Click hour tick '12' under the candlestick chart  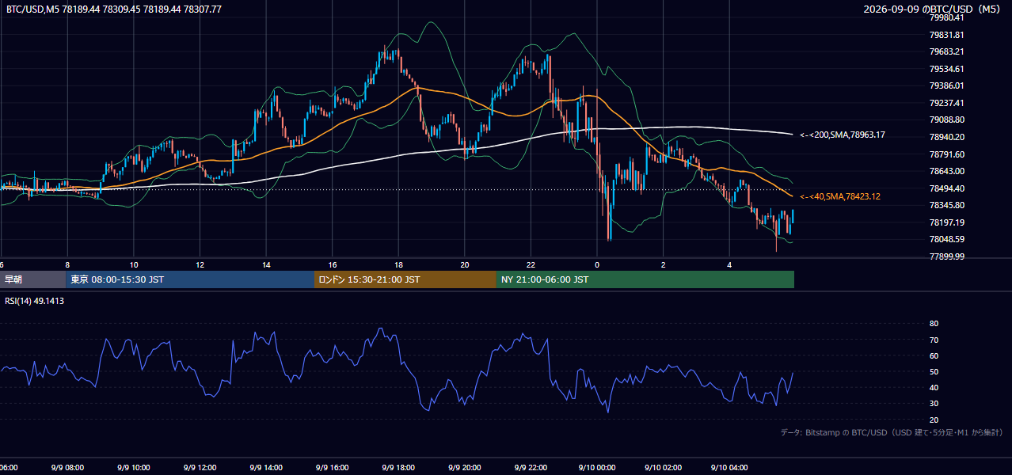(200, 265)
